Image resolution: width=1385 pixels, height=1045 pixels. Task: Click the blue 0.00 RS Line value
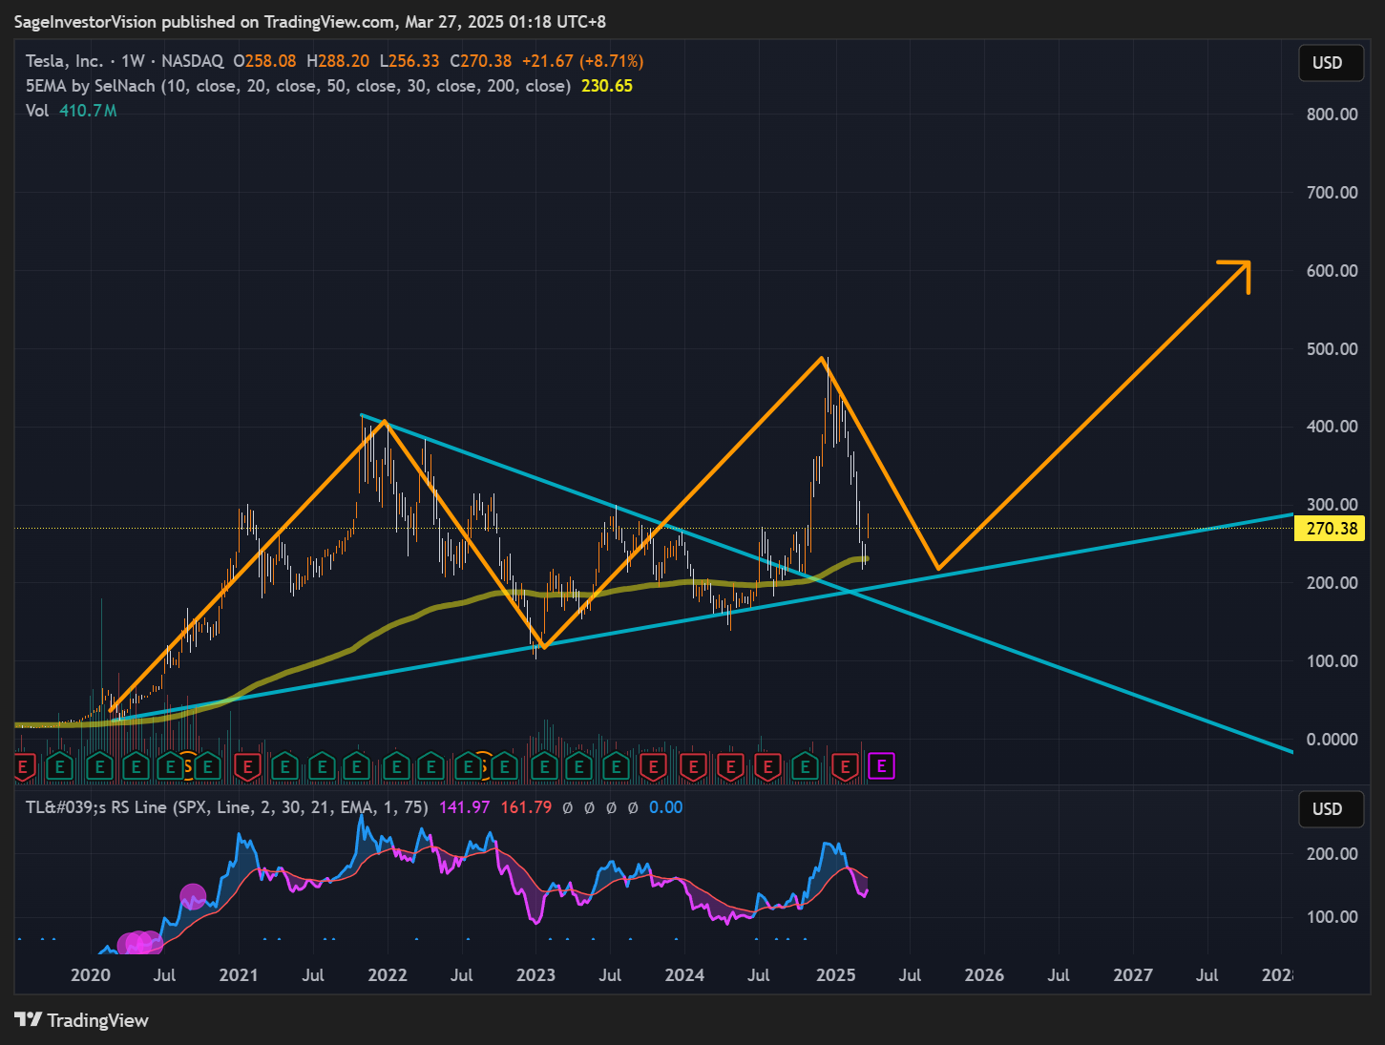(x=666, y=807)
